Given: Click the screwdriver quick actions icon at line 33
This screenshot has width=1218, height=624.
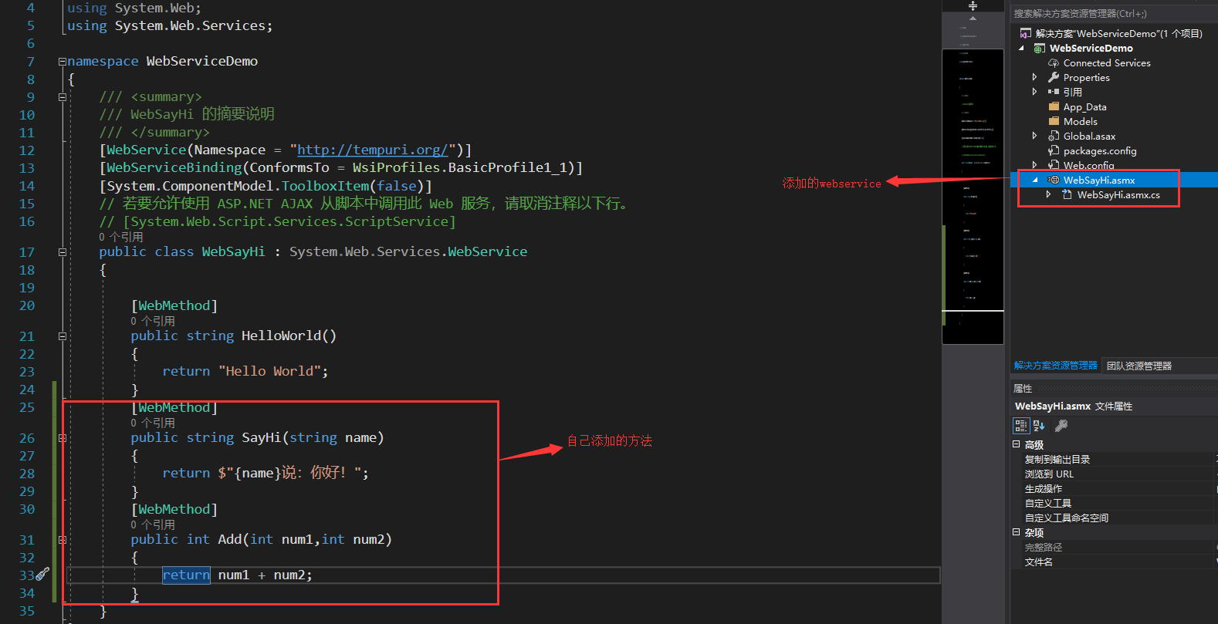Looking at the screenshot, I should 42,574.
